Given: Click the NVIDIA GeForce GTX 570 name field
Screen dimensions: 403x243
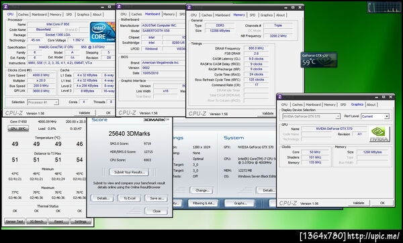Looking at the screenshot, I should [334, 129].
